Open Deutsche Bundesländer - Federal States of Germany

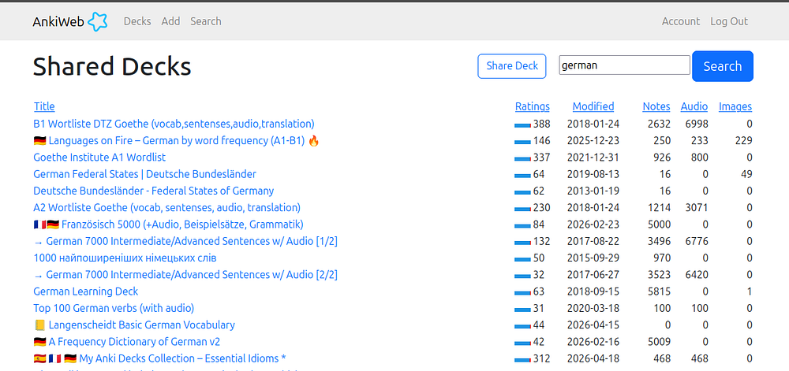click(x=154, y=191)
